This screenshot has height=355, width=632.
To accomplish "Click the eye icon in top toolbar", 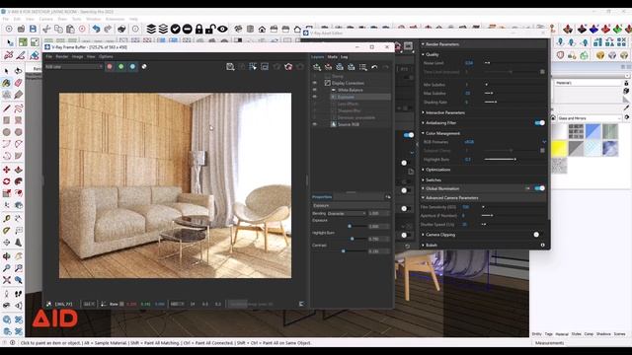I will click(222, 29).
